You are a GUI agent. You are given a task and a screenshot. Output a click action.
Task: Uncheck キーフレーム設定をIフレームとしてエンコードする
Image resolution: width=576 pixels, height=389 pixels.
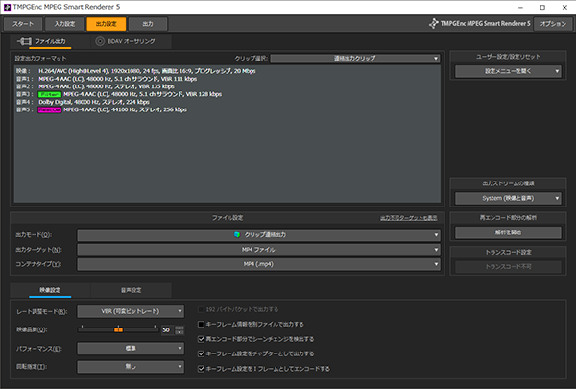pos(201,369)
